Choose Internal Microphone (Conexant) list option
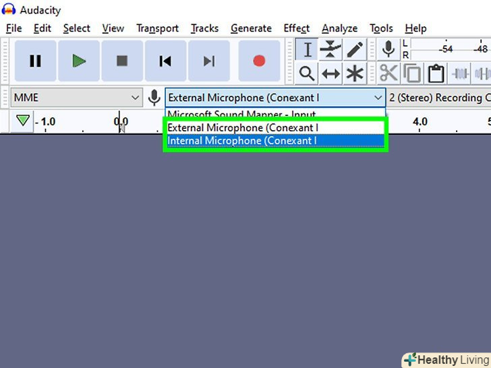The height and width of the screenshot is (368, 491). pos(276,141)
